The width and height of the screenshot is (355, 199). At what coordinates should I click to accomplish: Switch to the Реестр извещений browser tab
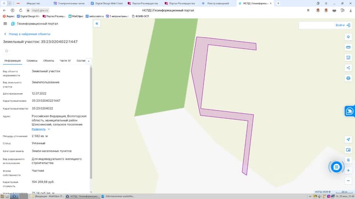[216, 3]
